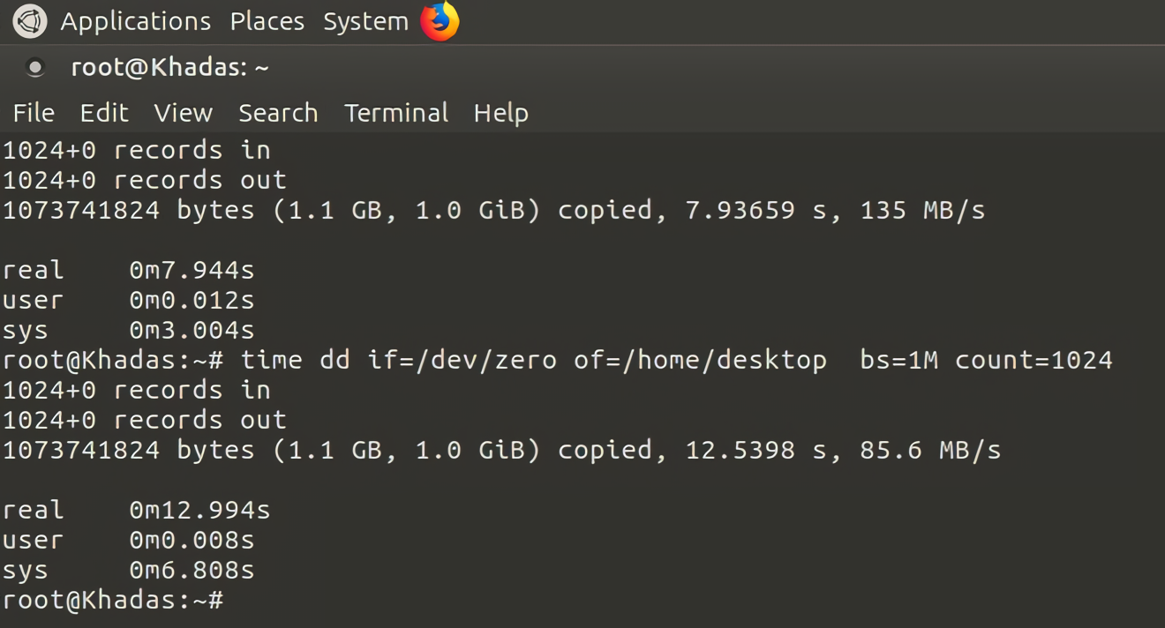Viewport: 1165px width, 628px height.
Task: Launch Firefox from the top panel
Action: (440, 21)
